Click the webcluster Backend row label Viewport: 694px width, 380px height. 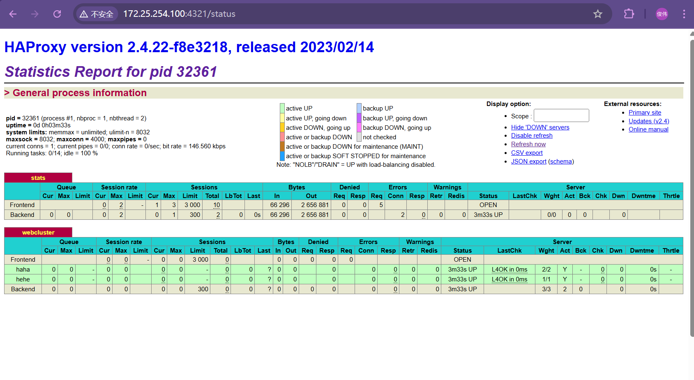[x=23, y=289]
